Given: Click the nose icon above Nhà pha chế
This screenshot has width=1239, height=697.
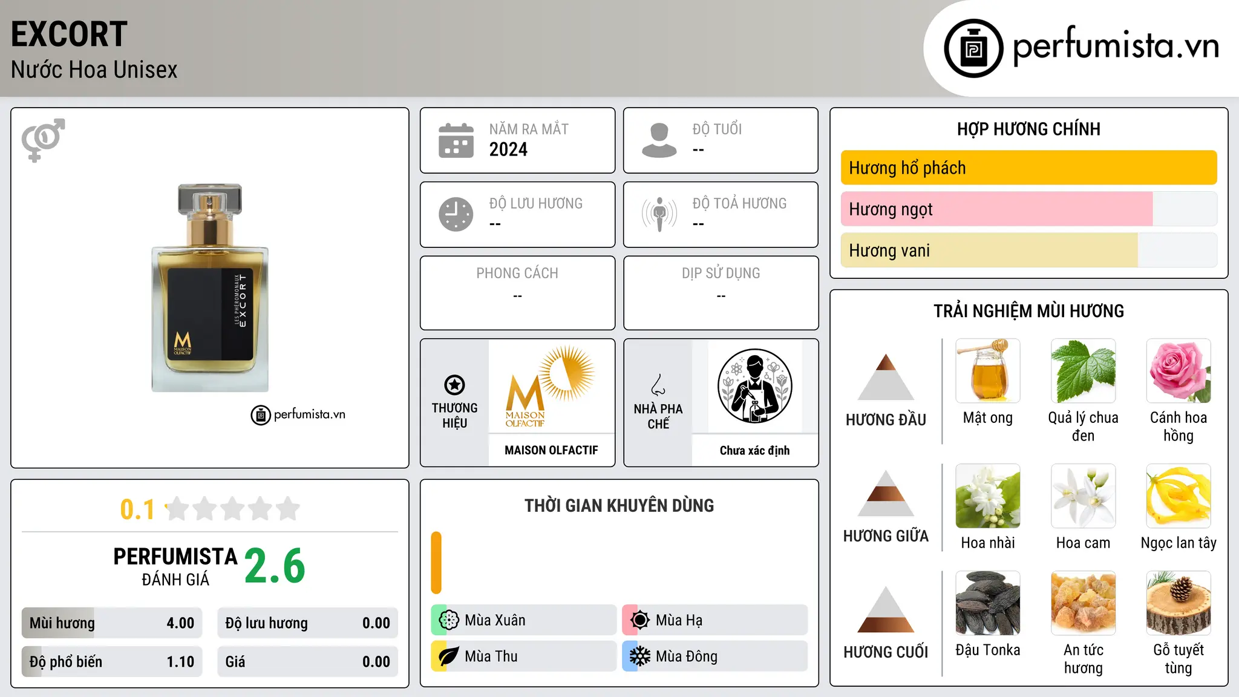Looking at the screenshot, I should 658,385.
